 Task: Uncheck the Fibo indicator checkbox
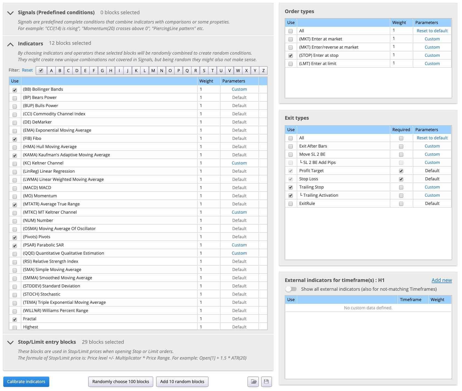15,139
